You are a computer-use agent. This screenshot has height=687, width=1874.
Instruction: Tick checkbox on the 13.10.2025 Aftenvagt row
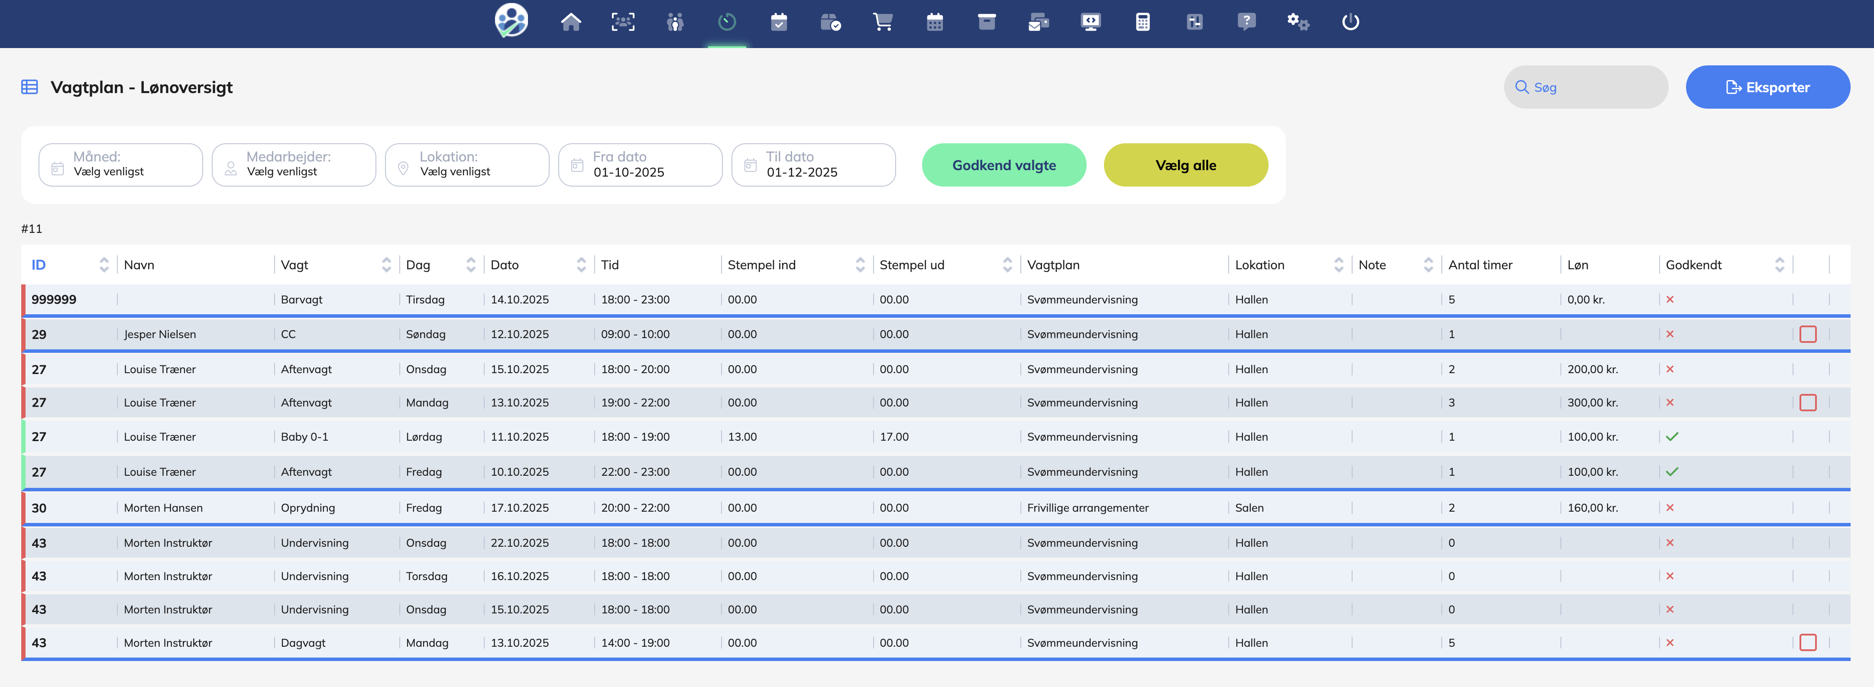(x=1807, y=403)
